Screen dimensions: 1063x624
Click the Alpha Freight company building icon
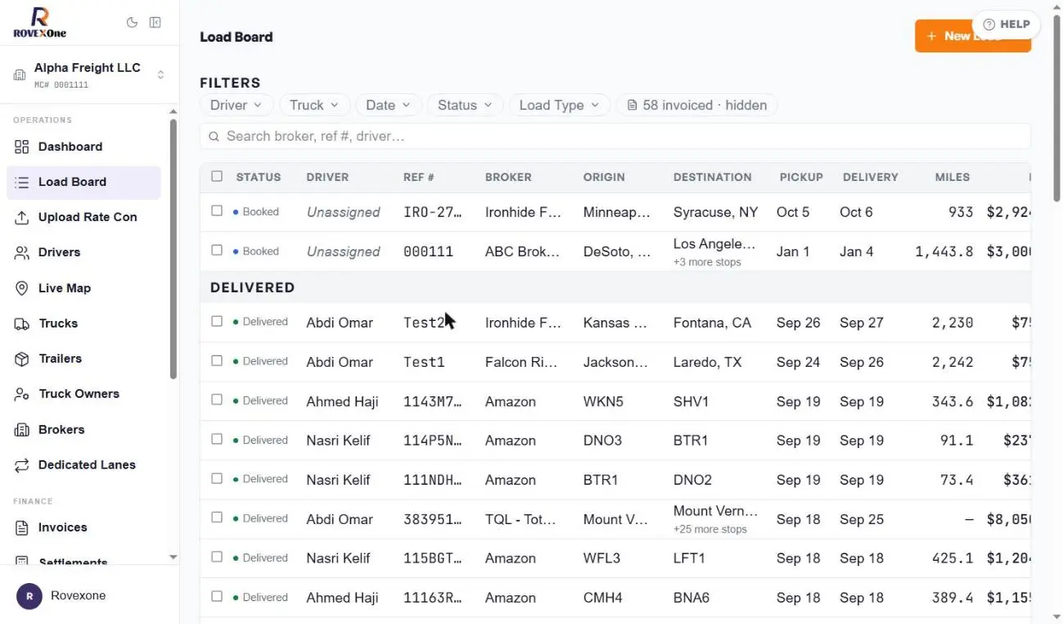coord(20,75)
